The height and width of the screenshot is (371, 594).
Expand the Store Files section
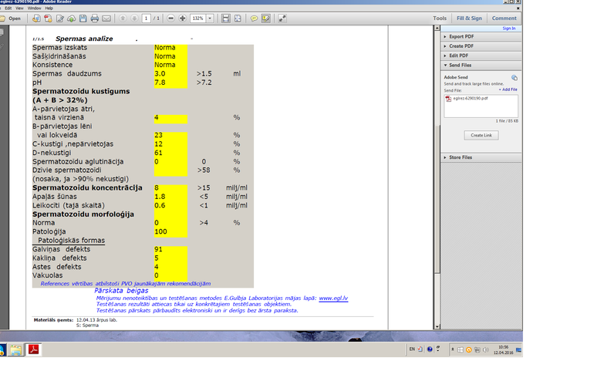pos(461,157)
